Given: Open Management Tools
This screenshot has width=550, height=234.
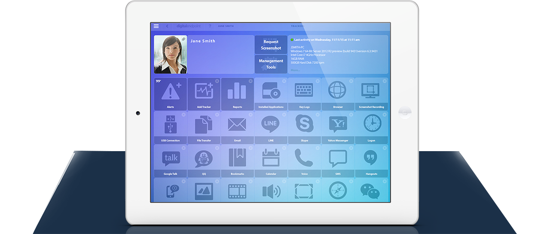Looking at the screenshot, I should (x=271, y=64).
